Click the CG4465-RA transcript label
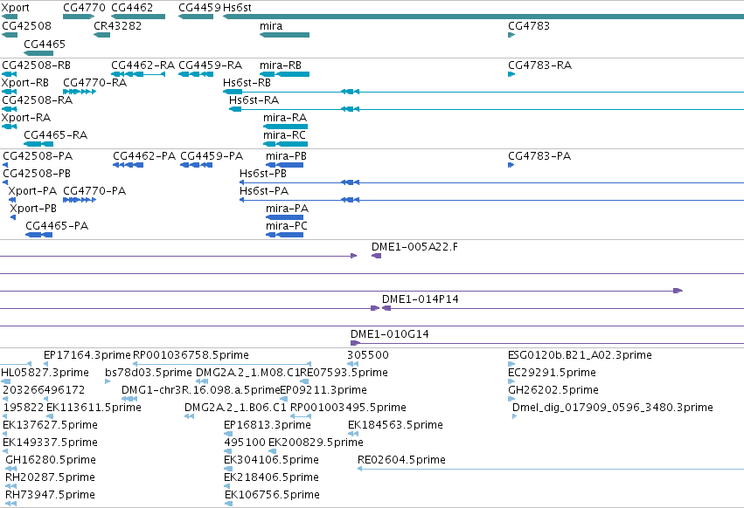This screenshot has width=744, height=508. coord(55,135)
